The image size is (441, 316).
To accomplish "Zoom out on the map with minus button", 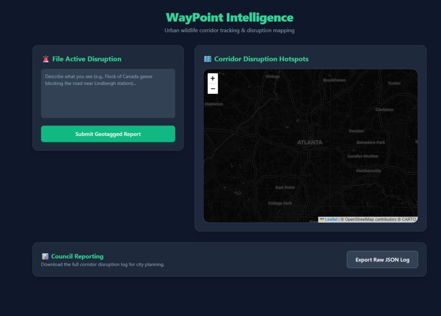I will (x=213, y=89).
